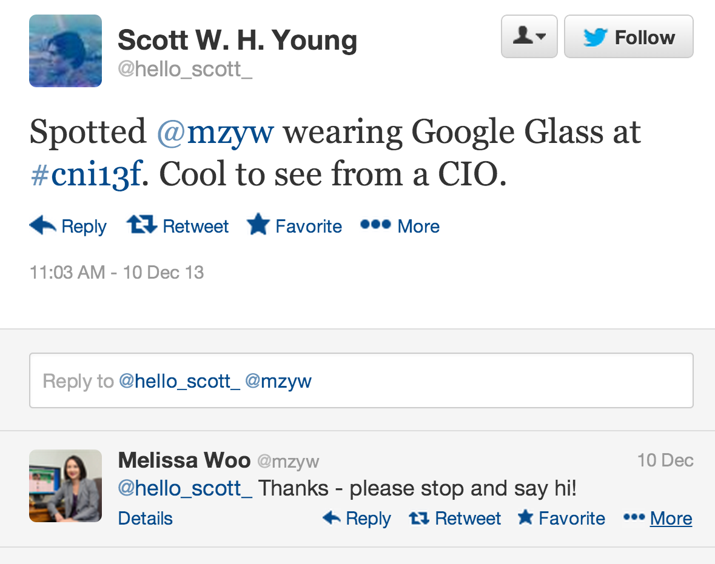Click the Favorite star icon under main tweet

[x=258, y=225]
